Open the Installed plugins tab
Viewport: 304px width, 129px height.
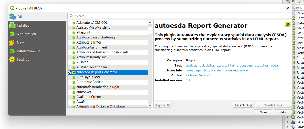point(37,25)
